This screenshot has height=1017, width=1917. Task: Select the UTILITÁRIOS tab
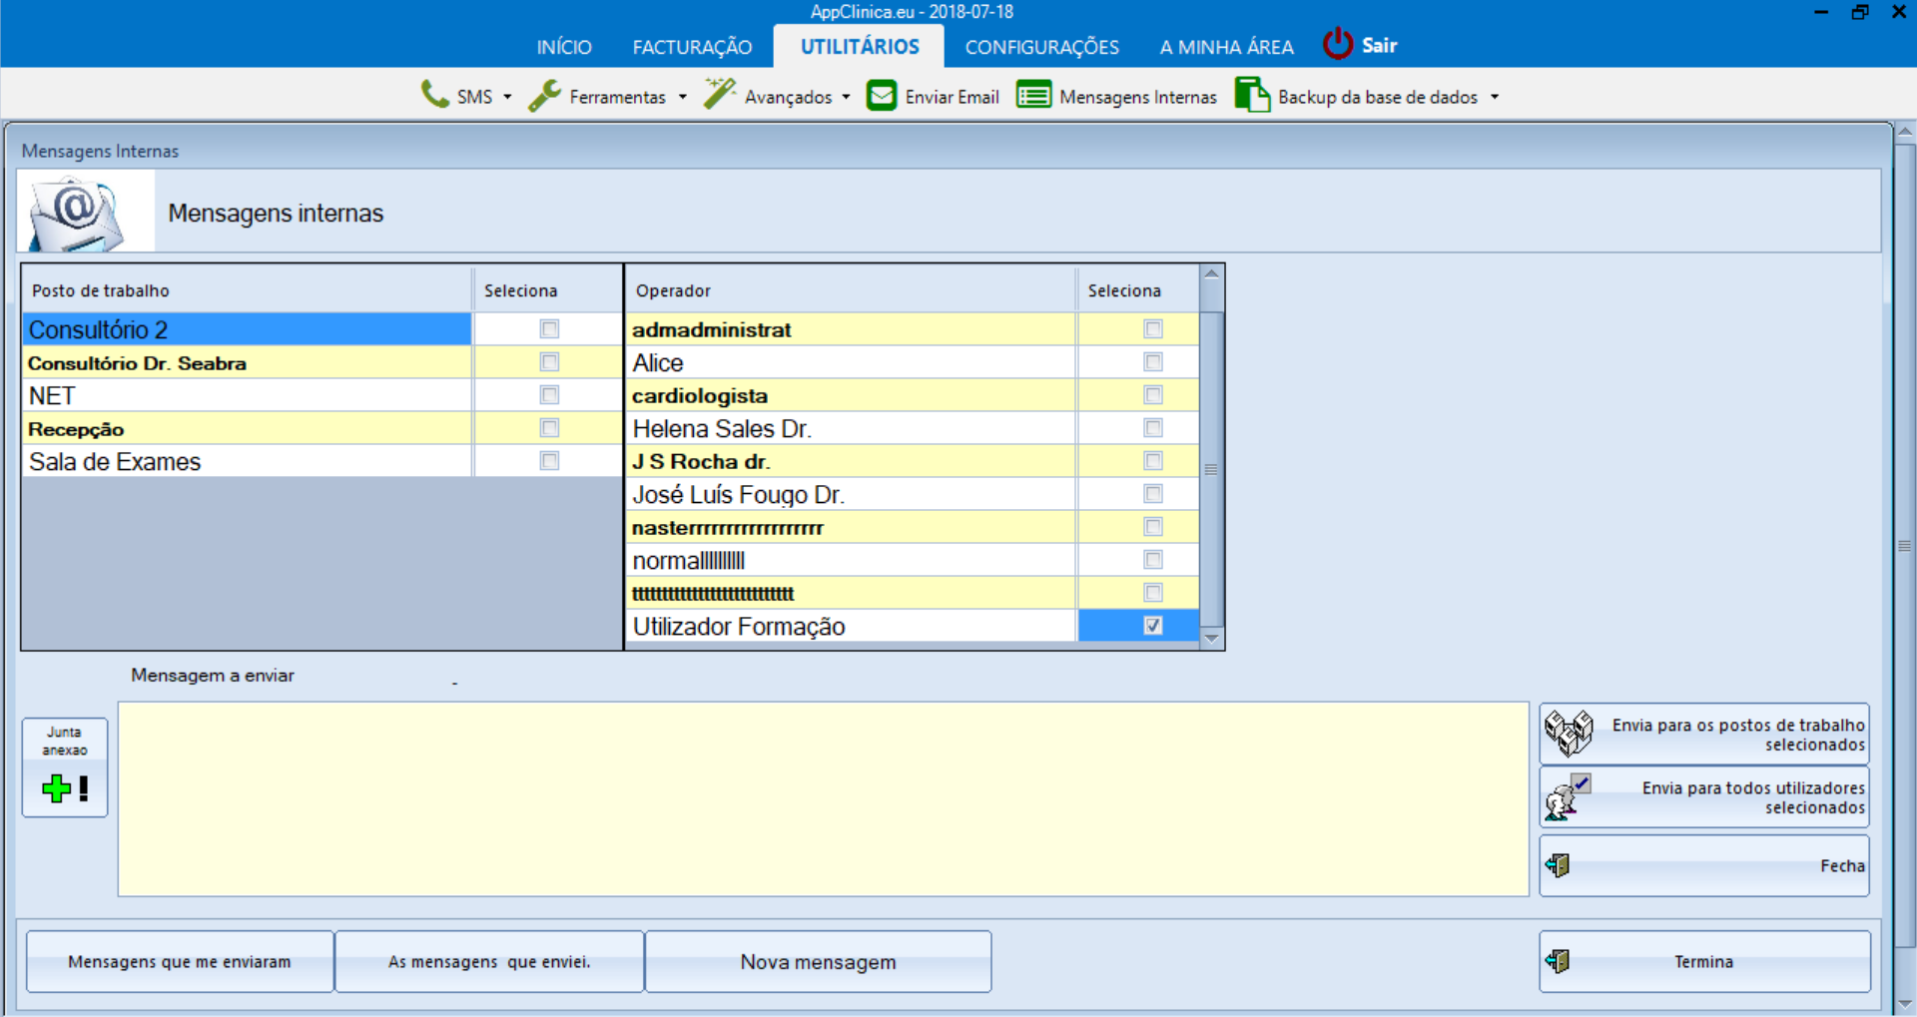[860, 47]
